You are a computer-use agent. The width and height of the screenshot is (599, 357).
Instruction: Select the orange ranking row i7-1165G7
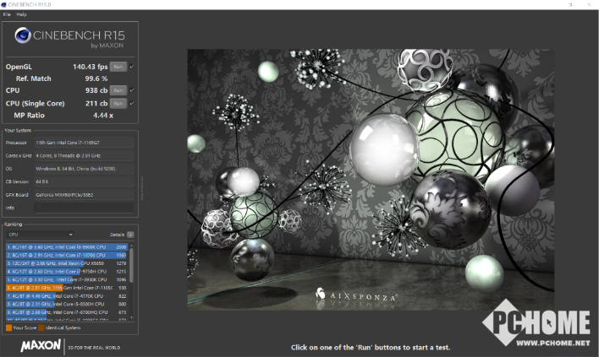pos(67,288)
